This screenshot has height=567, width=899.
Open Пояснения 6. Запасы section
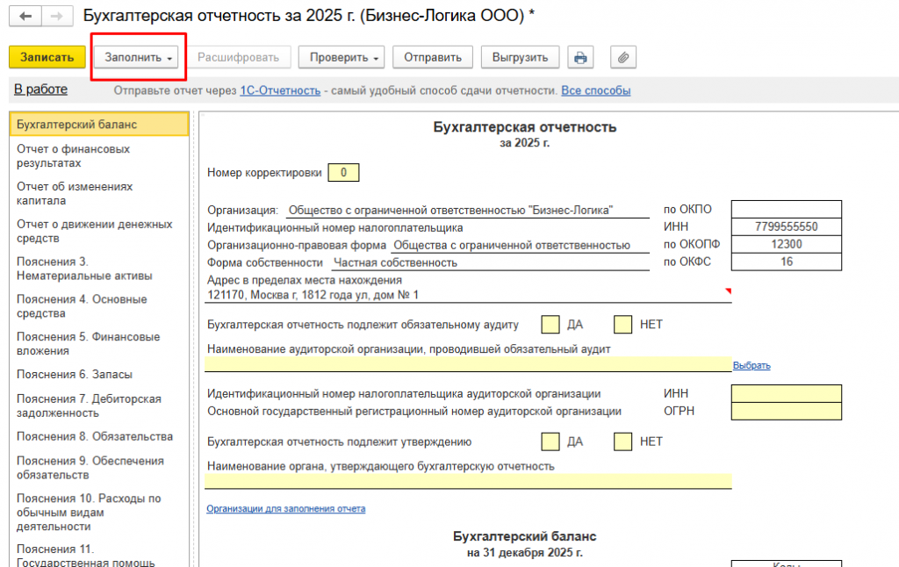99,375
